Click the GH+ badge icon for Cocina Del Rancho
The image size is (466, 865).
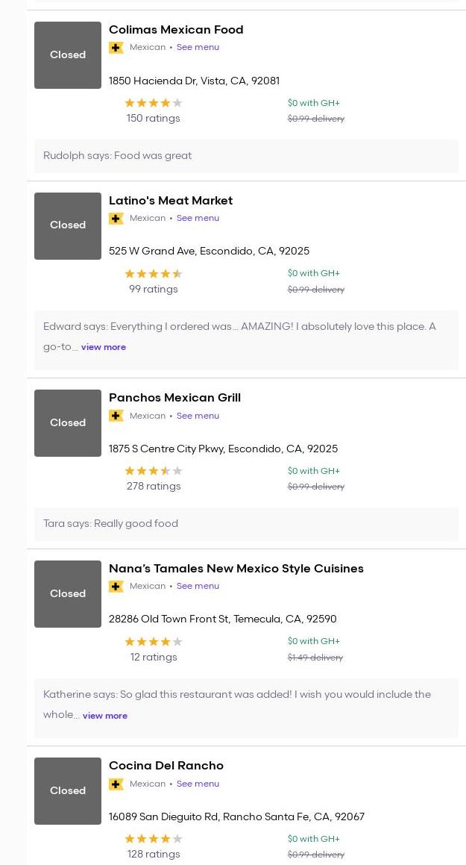[x=116, y=784]
